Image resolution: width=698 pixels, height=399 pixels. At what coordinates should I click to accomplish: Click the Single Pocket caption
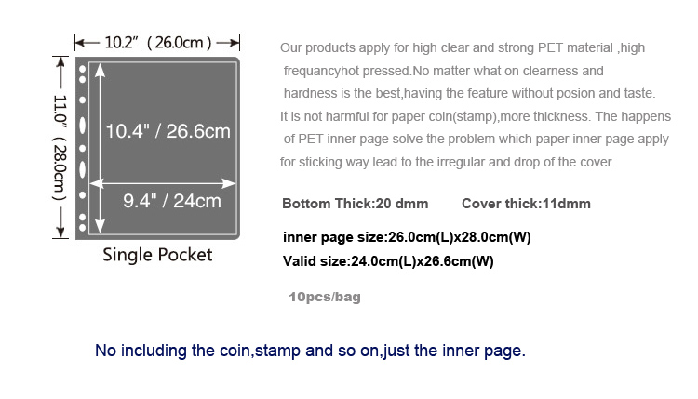click(157, 255)
